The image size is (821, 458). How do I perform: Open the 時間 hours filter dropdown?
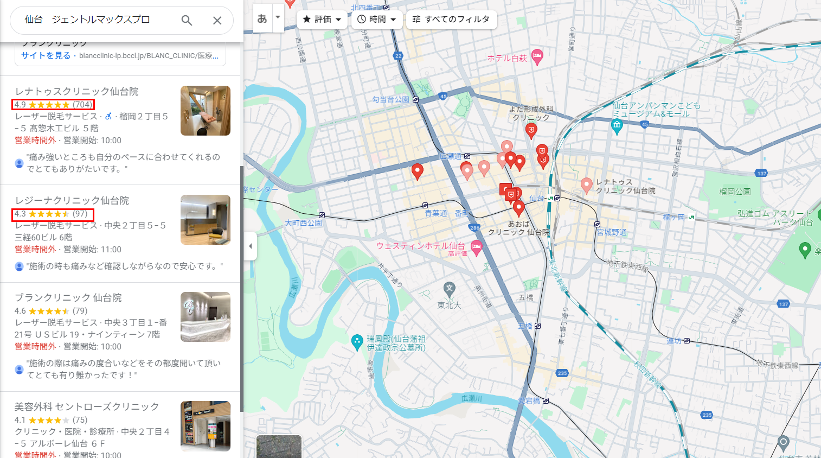click(x=377, y=20)
